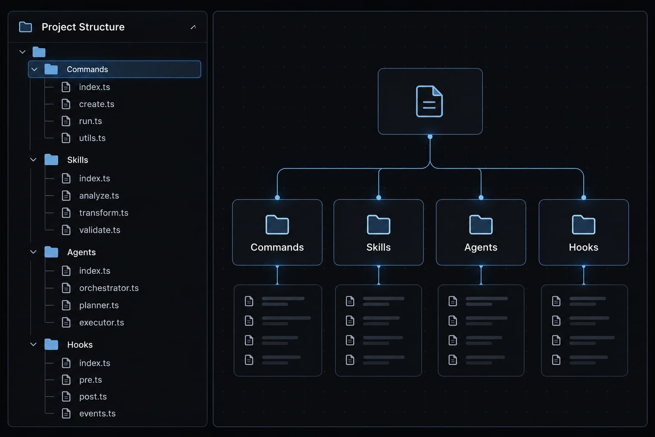Select the Commands label in the diagram
This screenshot has width=655, height=437.
(x=277, y=248)
